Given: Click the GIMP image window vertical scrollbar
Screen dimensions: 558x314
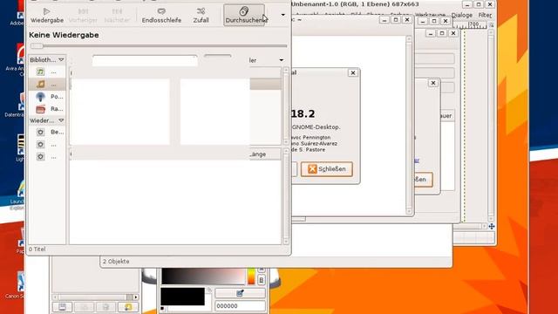Looking at the screenshot, I should point(491,126).
